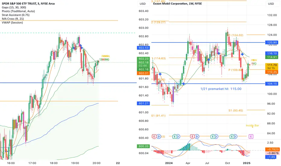Image resolution: width=281 pixels, height=166 pixels.
Task: Click pivot label P (109.89)
Action: click(x=235, y=70)
